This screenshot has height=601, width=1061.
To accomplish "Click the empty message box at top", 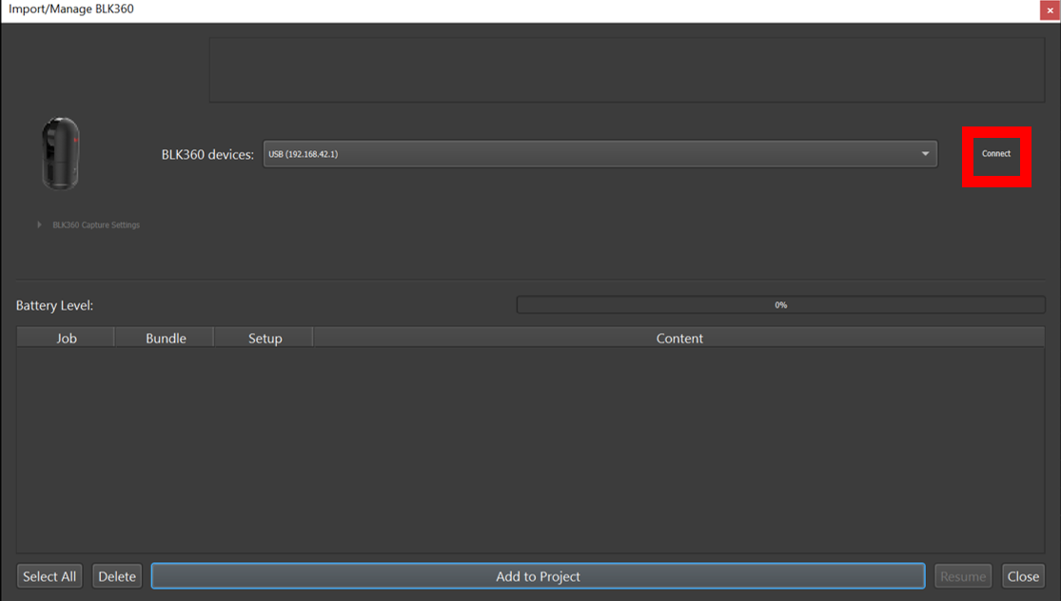I will click(x=626, y=70).
